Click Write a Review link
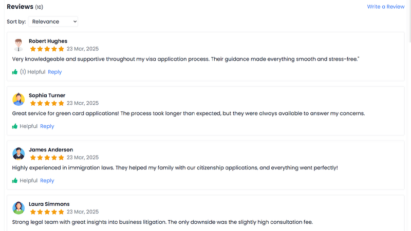 click(x=386, y=7)
